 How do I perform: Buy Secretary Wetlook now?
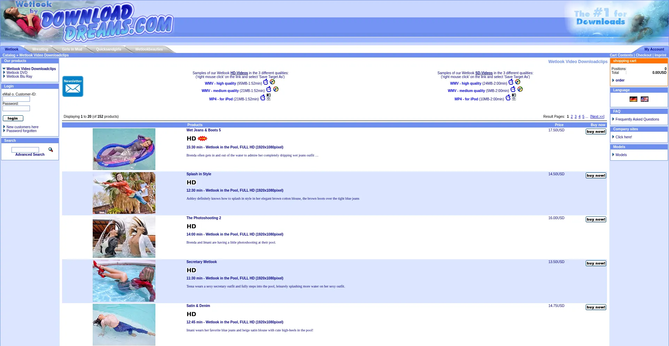(596, 263)
